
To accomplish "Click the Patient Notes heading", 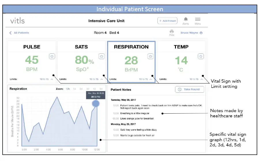I will pos(121,90).
